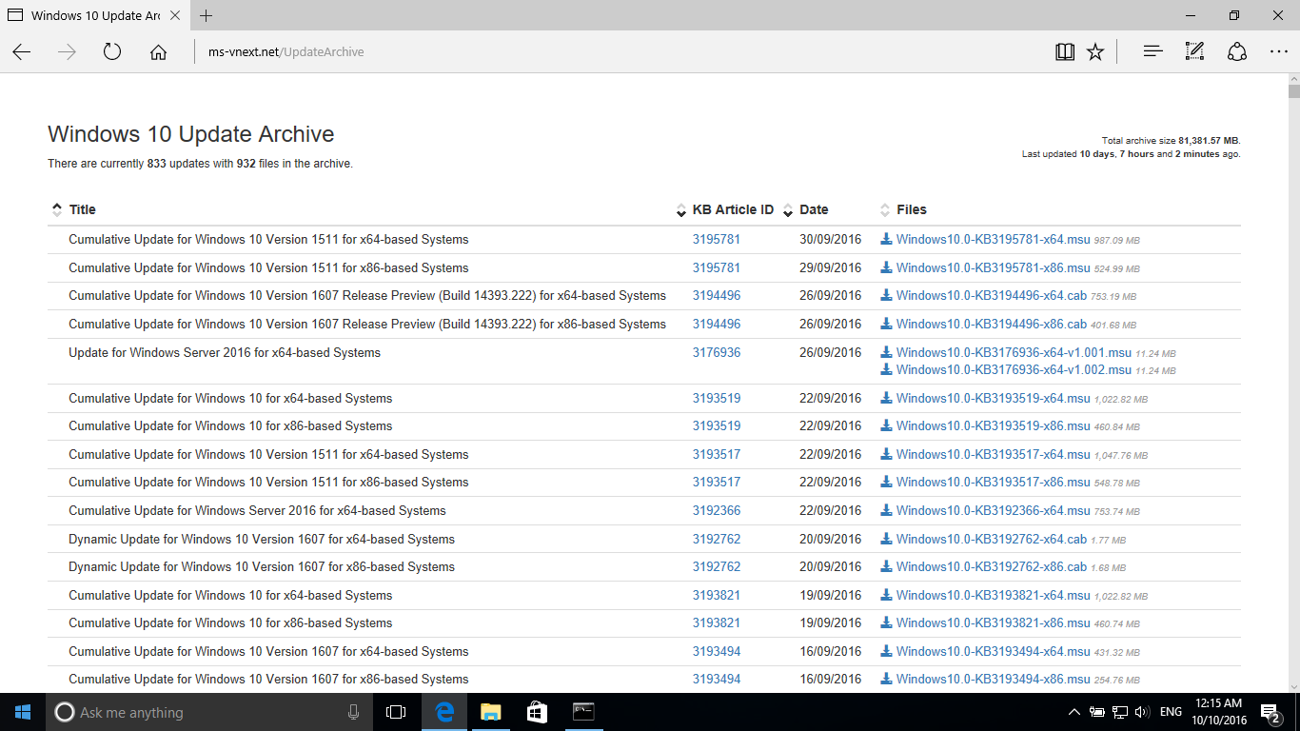Click the Cortana microphone icon
1300x731 pixels.
coord(354,712)
